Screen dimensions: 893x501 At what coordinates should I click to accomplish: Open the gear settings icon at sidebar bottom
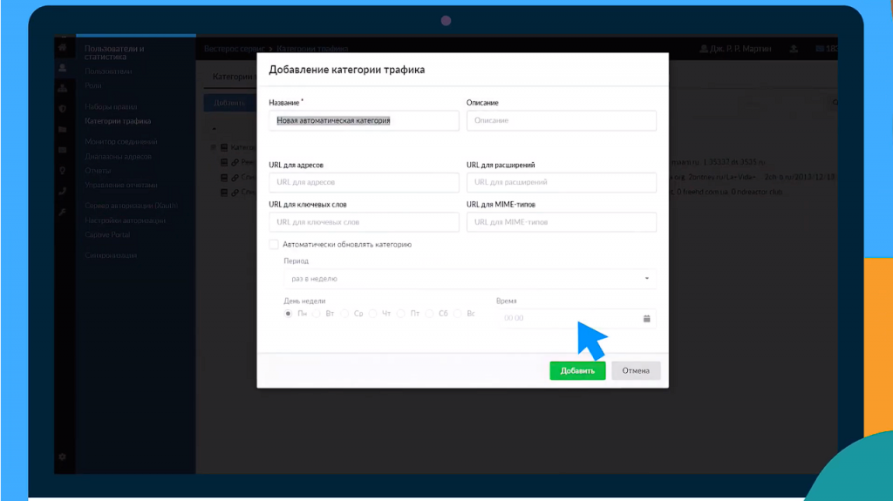tap(63, 457)
